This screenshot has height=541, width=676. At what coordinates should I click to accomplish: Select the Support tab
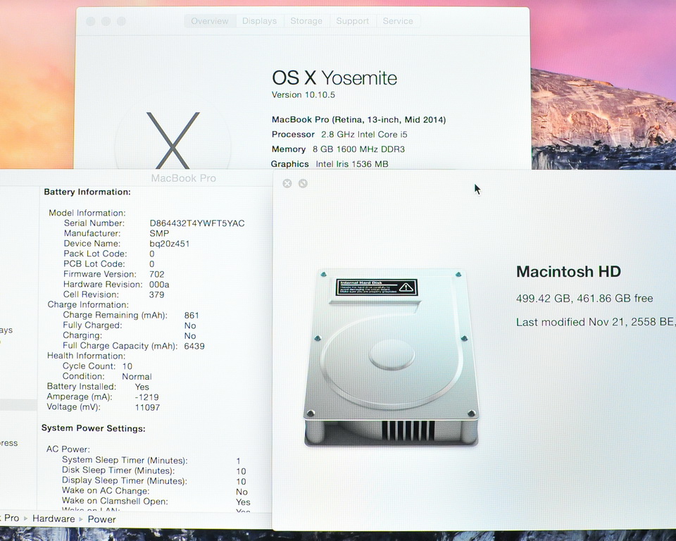(353, 21)
